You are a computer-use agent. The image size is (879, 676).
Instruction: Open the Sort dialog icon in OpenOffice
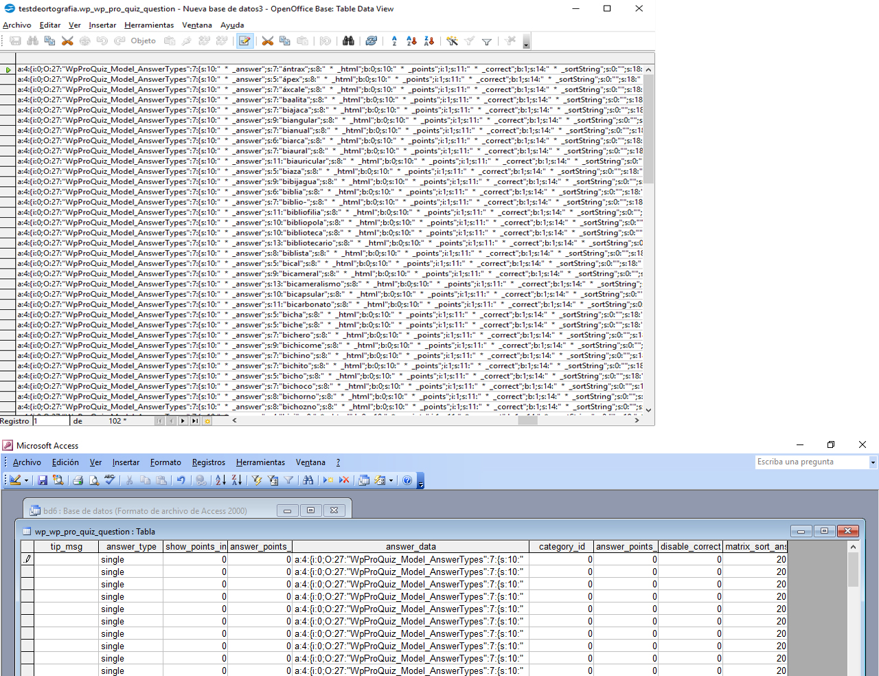[394, 41]
